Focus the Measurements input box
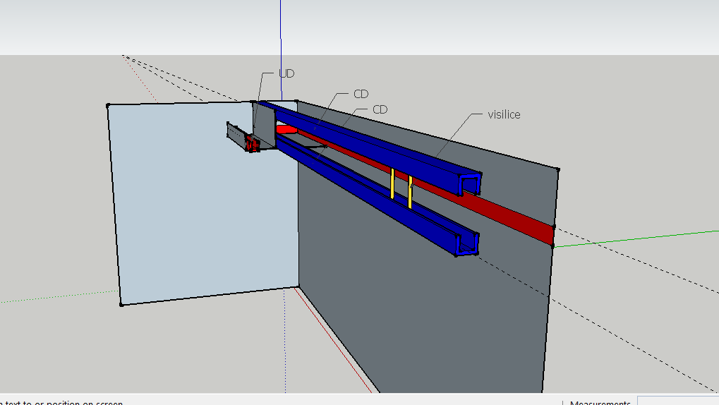Viewport: 719px width, 405px height. click(x=677, y=401)
